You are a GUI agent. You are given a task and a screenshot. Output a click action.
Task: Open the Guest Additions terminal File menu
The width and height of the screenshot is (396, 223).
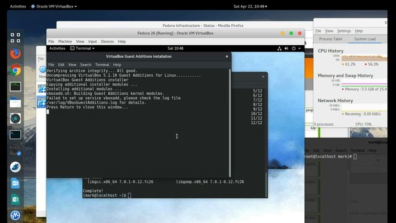(51, 64)
